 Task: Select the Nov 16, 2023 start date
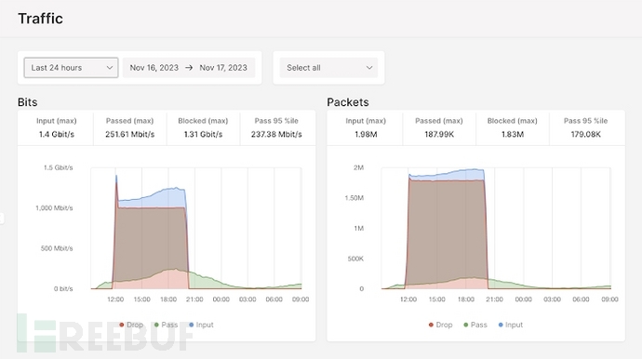tap(154, 68)
